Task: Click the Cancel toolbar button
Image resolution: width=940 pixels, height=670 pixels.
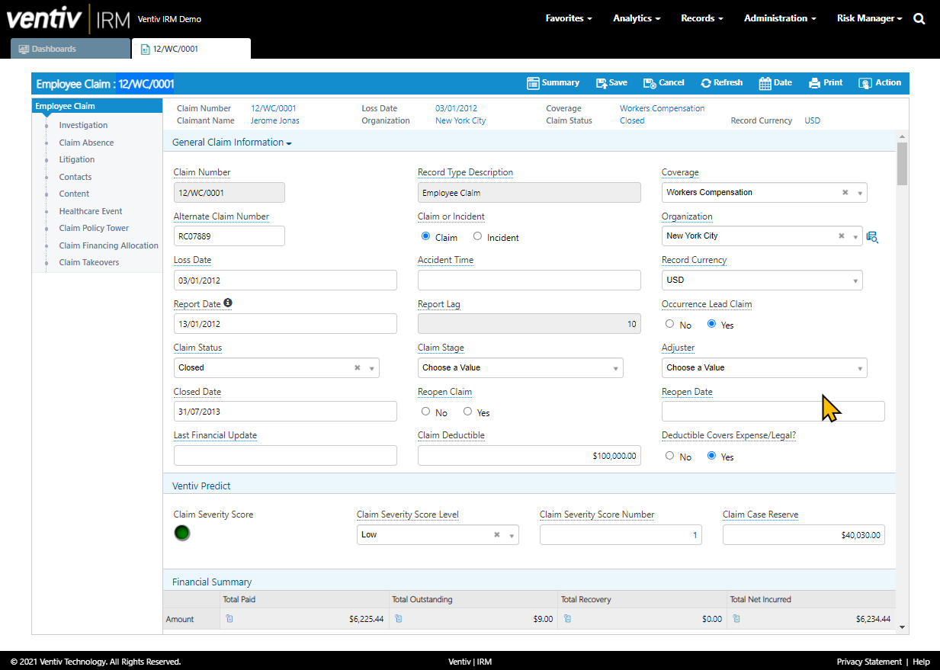Action: tap(664, 83)
